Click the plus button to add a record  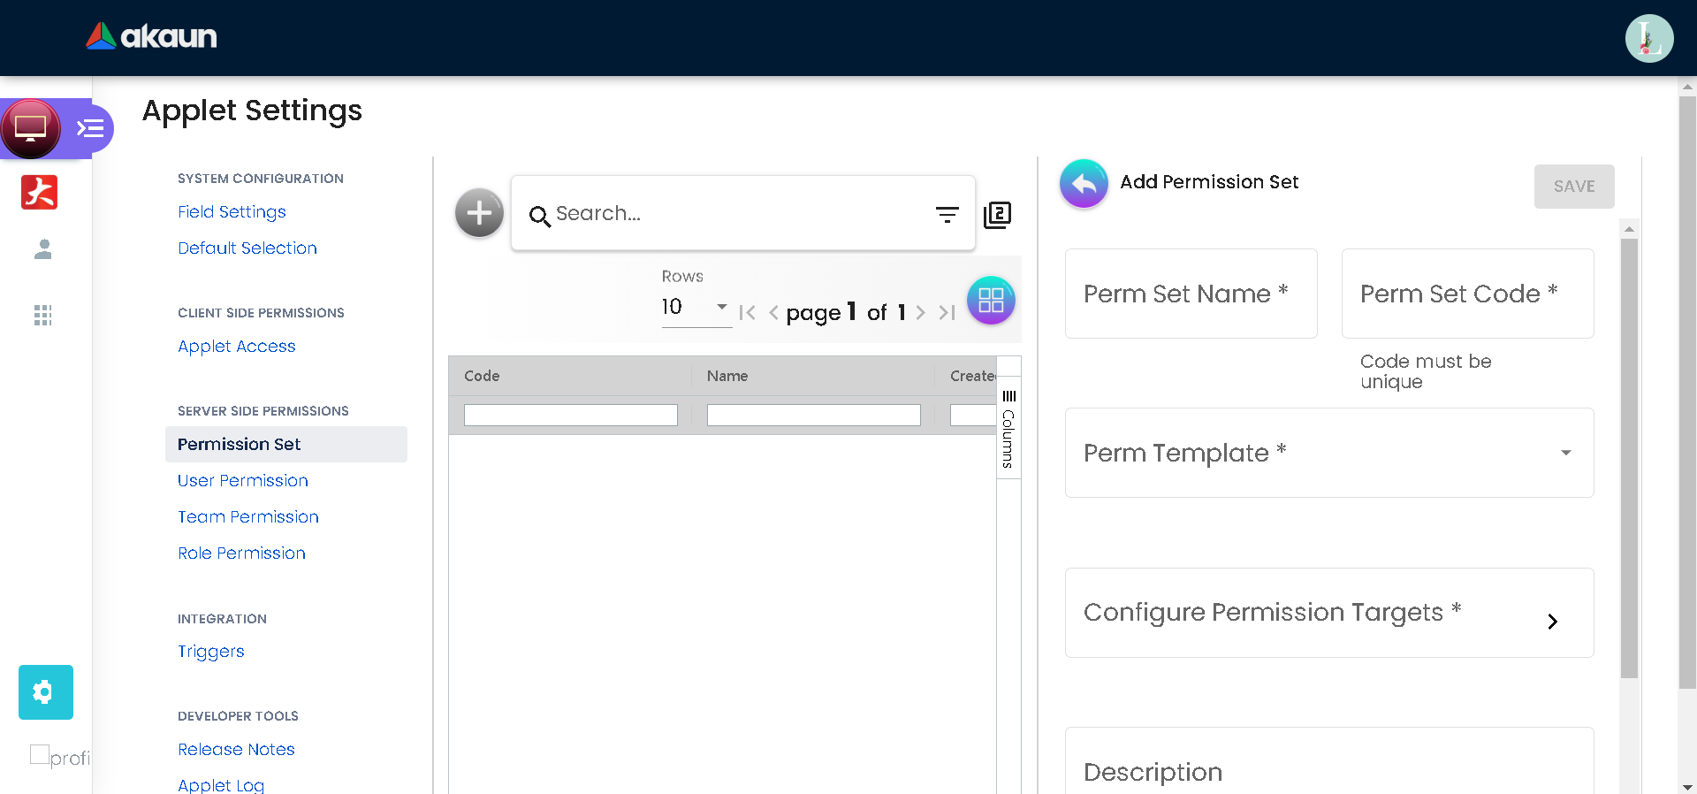pos(479,213)
